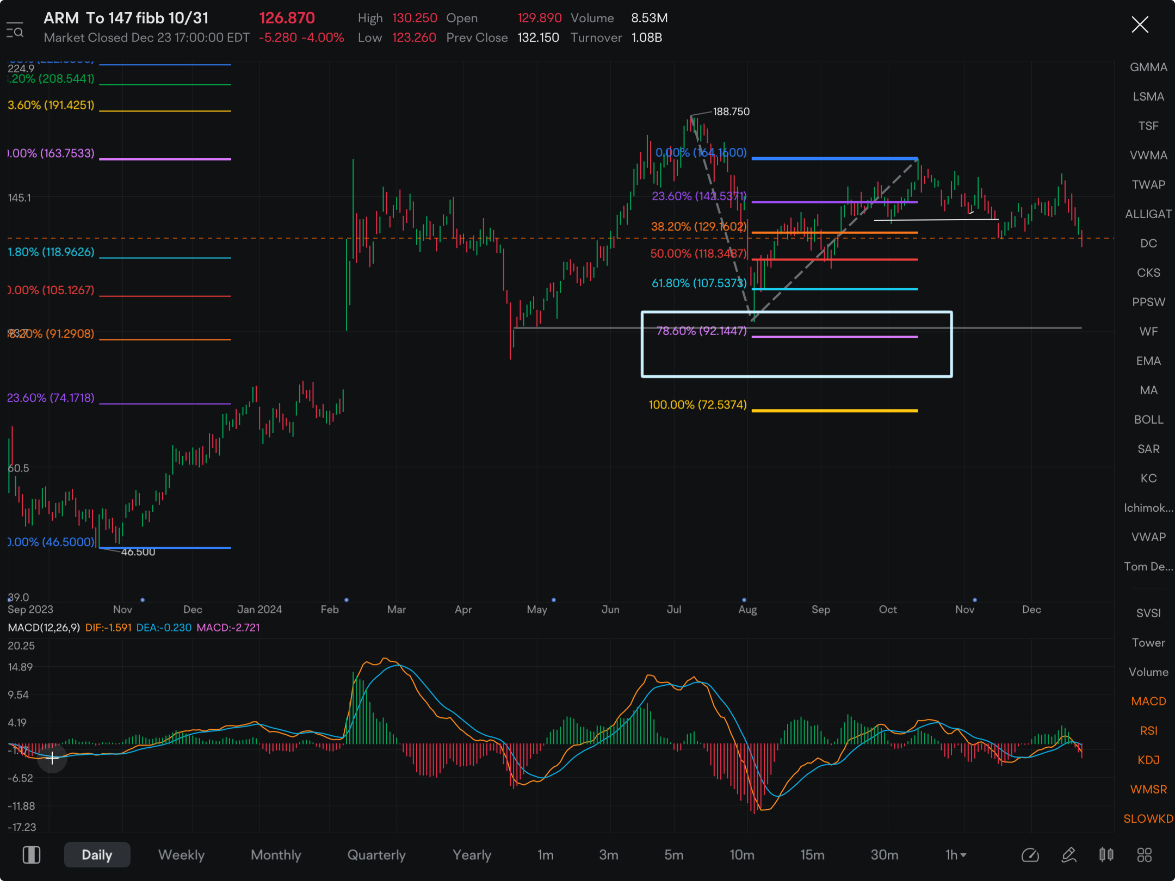Turn on the VWAP indicator
Viewport: 1175px width, 881px height.
1148,537
